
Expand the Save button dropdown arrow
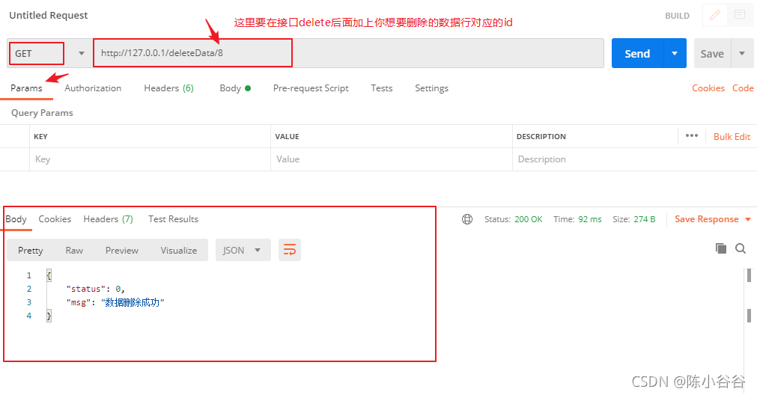click(x=741, y=54)
